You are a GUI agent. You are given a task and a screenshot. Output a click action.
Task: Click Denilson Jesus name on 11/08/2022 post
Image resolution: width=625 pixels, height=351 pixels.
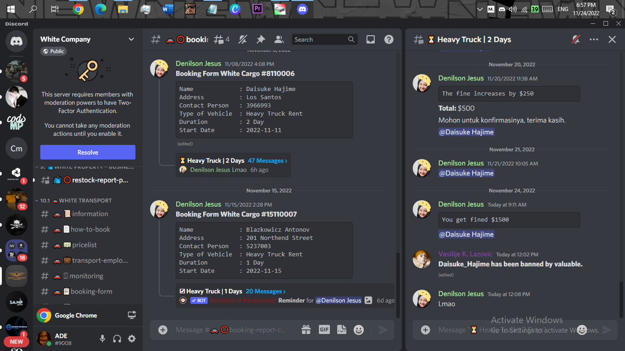[198, 63]
